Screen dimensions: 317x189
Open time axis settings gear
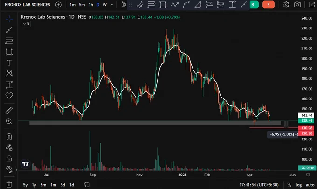tap(308, 175)
